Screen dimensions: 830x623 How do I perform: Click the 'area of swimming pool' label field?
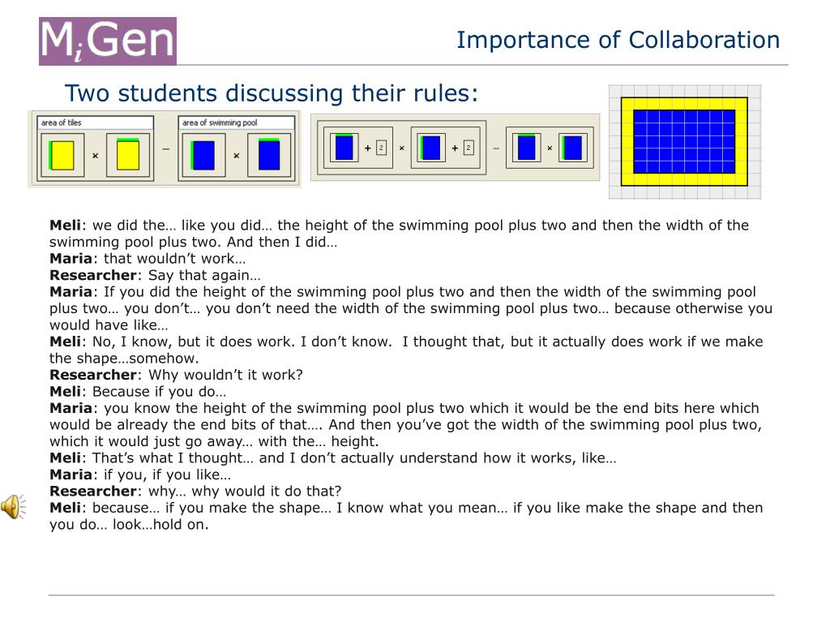(237, 122)
